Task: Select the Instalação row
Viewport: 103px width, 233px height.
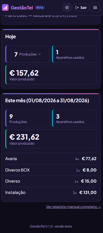Action: tap(51, 193)
